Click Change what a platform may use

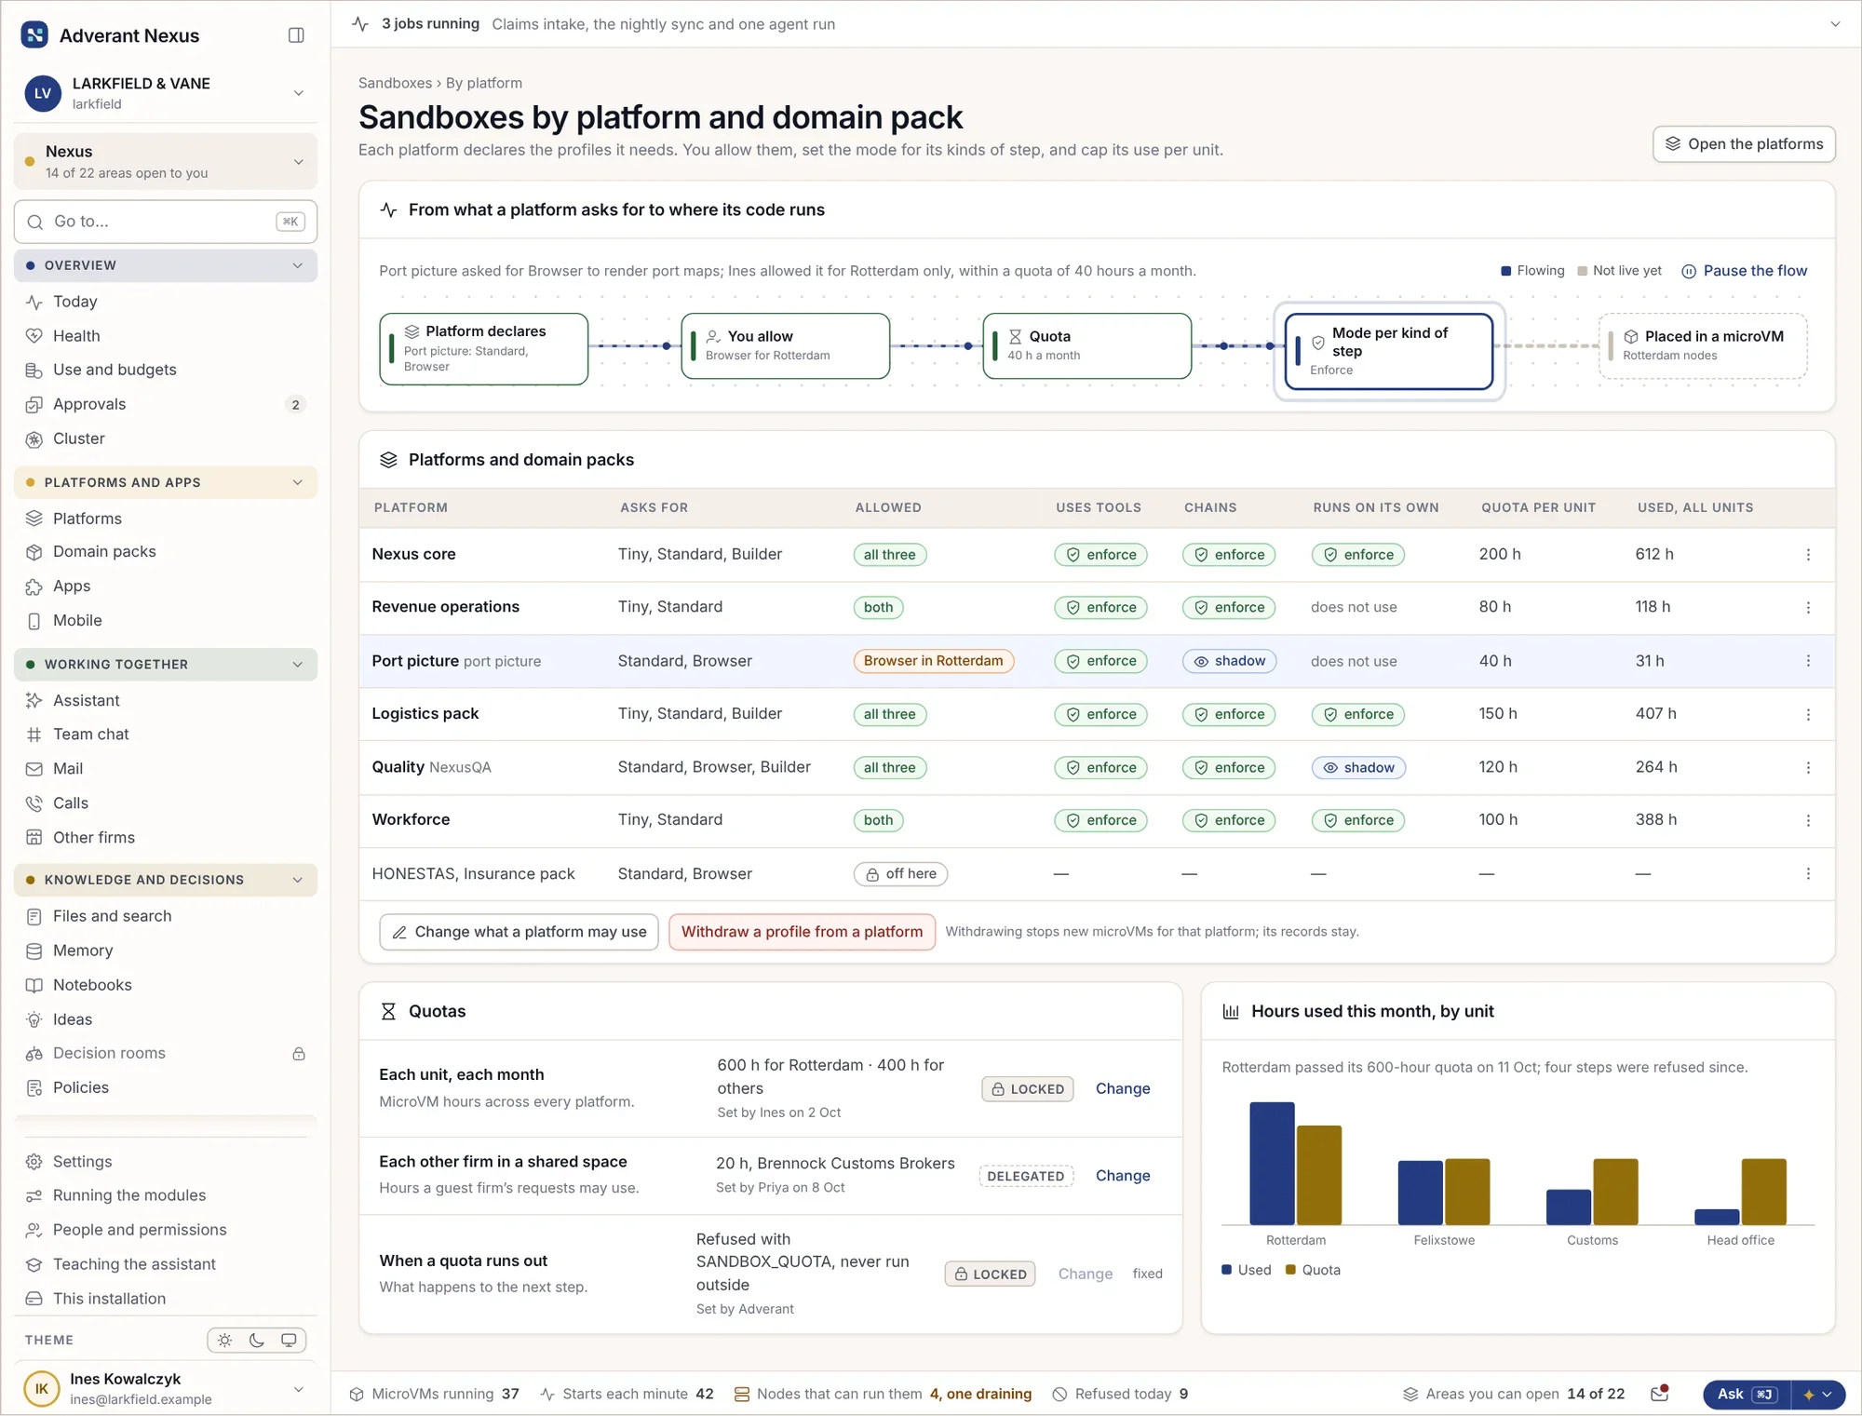click(519, 932)
